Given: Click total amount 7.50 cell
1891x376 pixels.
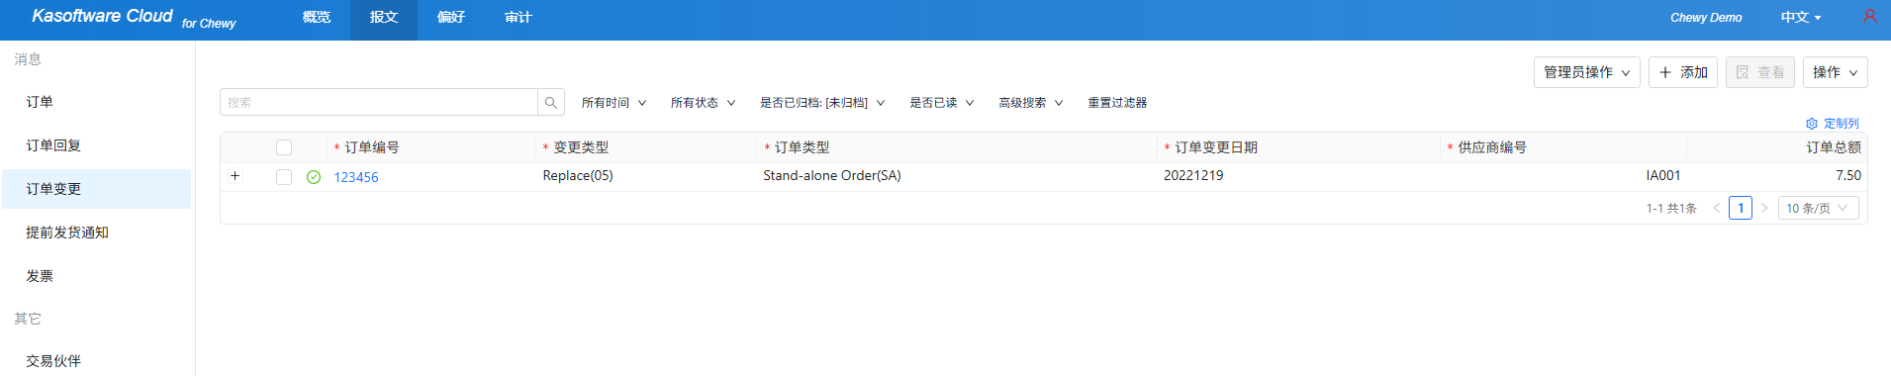Looking at the screenshot, I should coord(1848,176).
